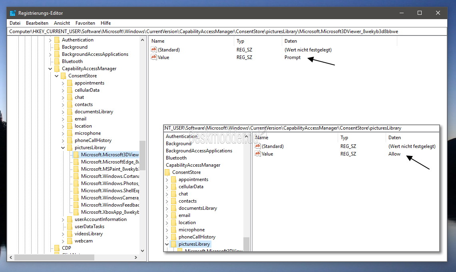The width and height of the screenshot is (456, 272).
Task: Click the string icon of the Value entry with Allow data
Action: 258,154
